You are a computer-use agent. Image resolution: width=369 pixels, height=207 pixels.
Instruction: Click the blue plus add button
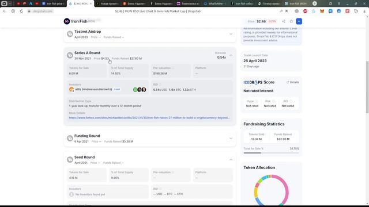(299, 21)
